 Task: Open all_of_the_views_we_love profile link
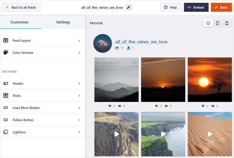point(141,42)
